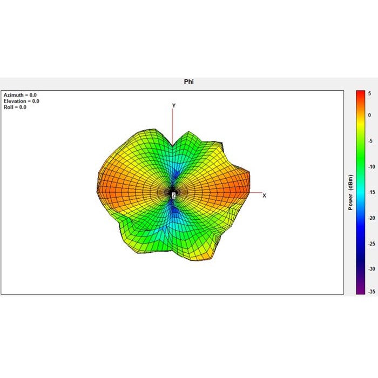Pick the purple bottom of the color scale
This screenshot has width=378, height=378.
pyautogui.click(x=359, y=291)
